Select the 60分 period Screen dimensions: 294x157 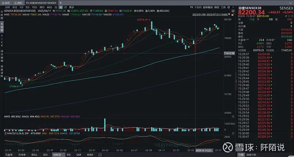50,7
